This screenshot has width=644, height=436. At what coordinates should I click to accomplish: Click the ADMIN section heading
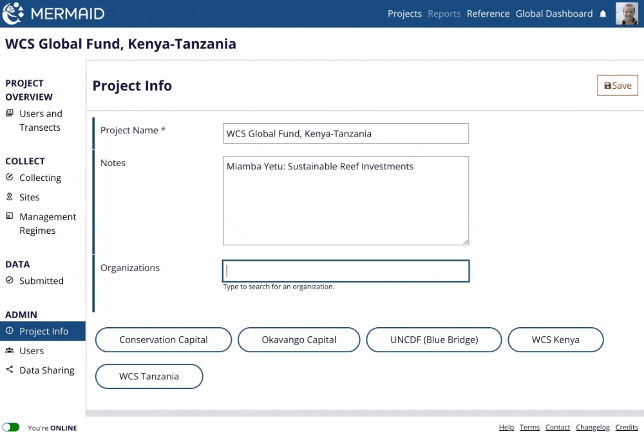[x=21, y=315]
